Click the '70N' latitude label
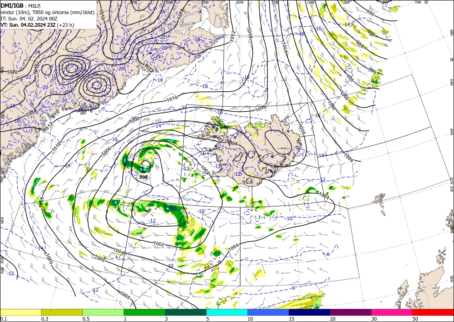The width and height of the screenshot is (454, 322). 418,2
